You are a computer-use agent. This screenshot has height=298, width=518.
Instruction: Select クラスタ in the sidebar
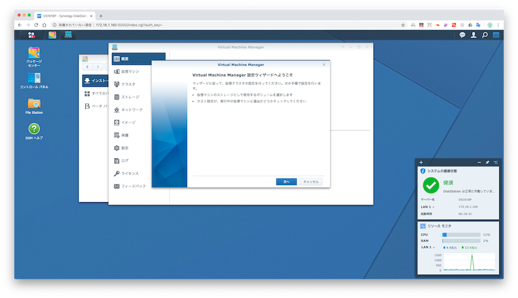point(139,84)
